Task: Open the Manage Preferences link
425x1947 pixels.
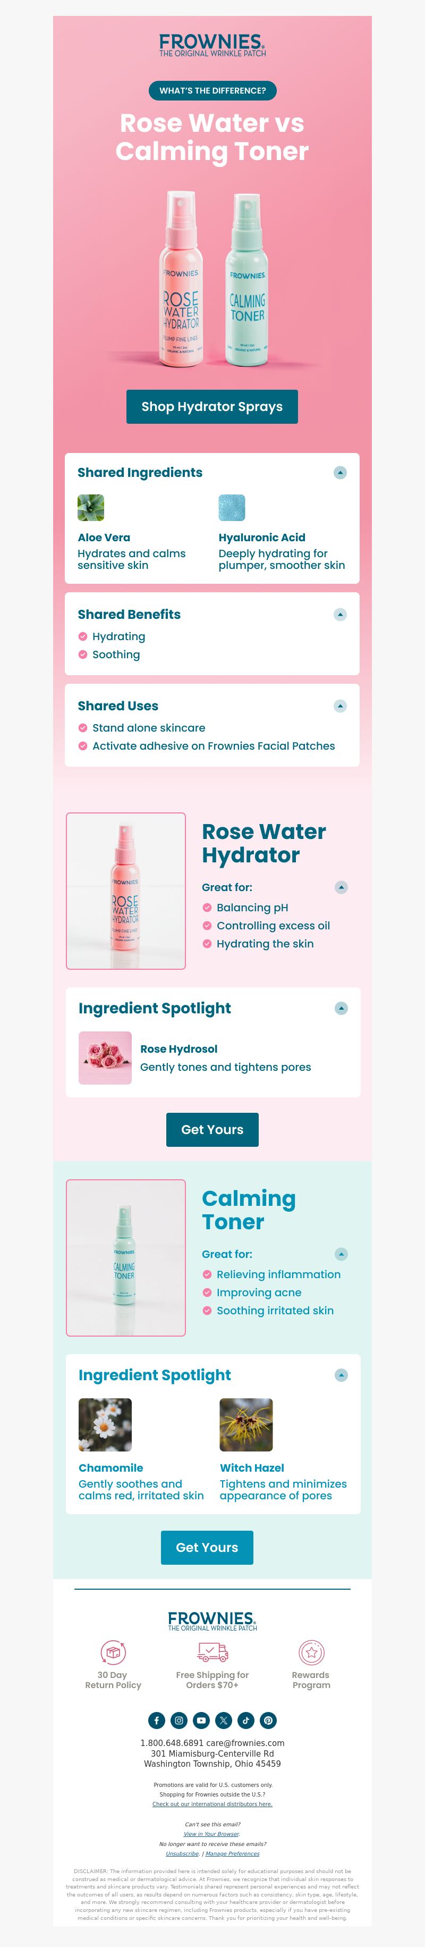Action: 233,1853
